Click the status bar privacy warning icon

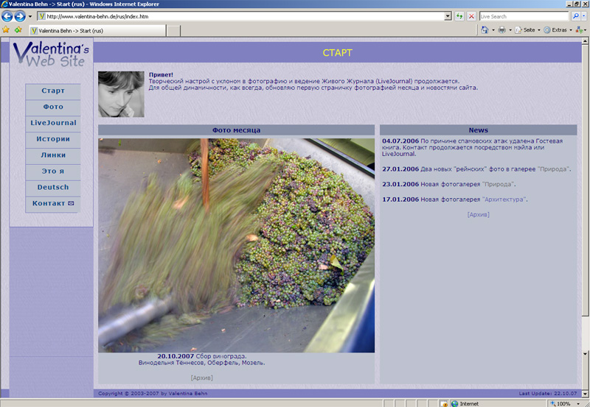444,403
